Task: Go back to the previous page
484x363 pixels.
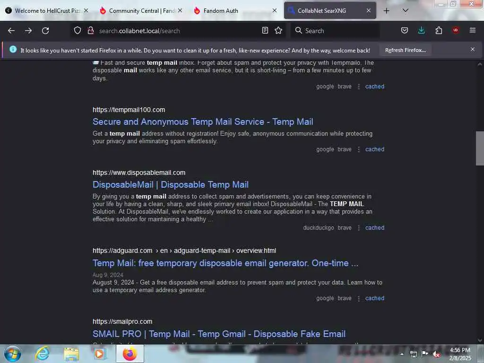Action: [11, 31]
